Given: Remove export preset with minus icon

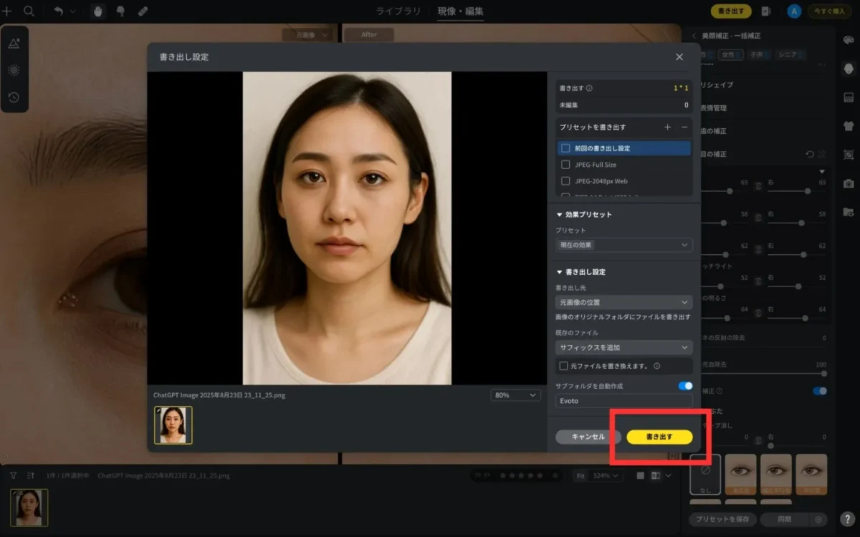Looking at the screenshot, I should click(684, 127).
